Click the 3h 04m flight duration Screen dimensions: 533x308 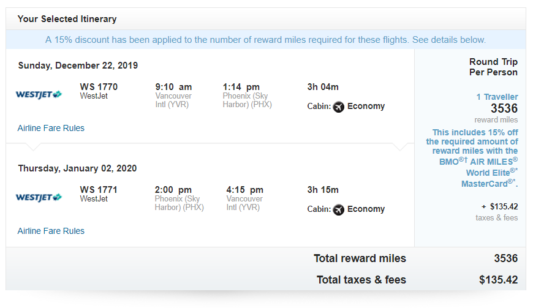tap(323, 87)
